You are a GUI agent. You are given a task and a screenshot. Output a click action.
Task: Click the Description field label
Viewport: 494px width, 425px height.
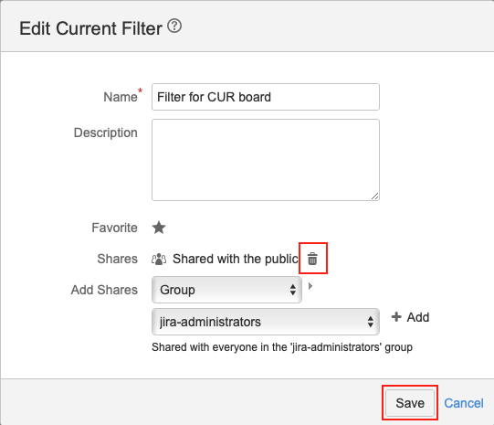106,133
